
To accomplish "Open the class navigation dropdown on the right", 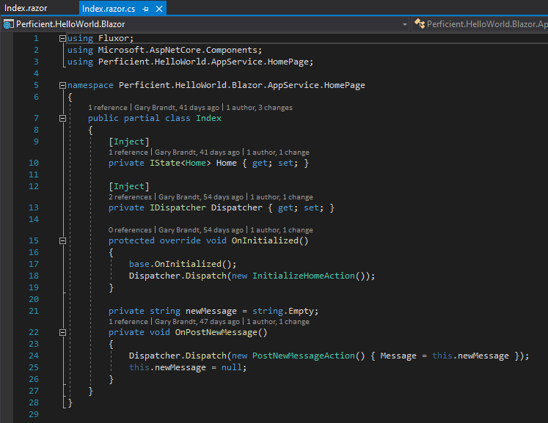I will (x=487, y=24).
